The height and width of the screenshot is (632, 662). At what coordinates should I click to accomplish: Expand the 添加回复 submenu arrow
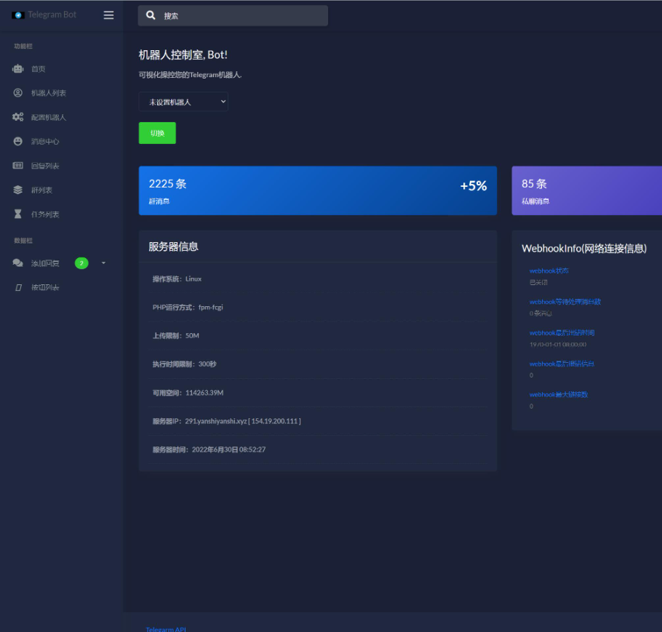103,263
